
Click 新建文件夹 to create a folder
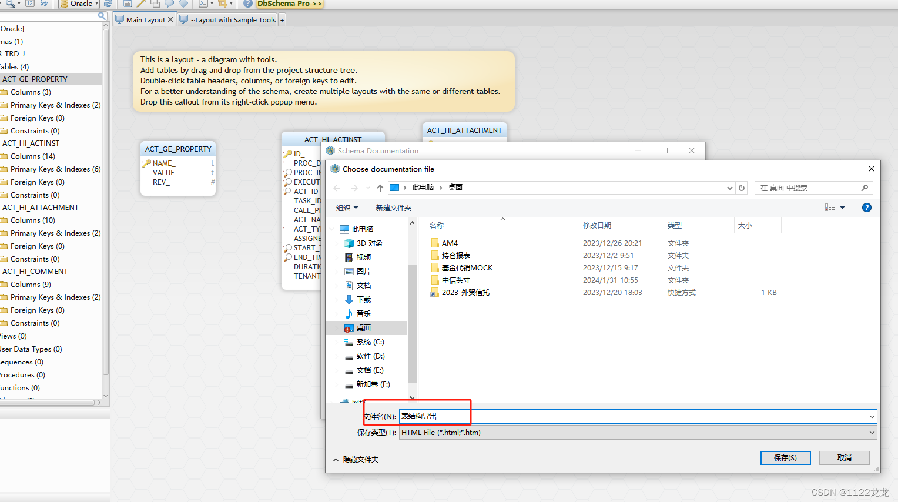[x=393, y=208]
